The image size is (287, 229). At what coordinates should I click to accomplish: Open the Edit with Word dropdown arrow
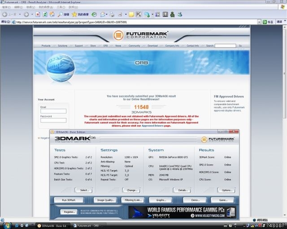(x=126, y=14)
